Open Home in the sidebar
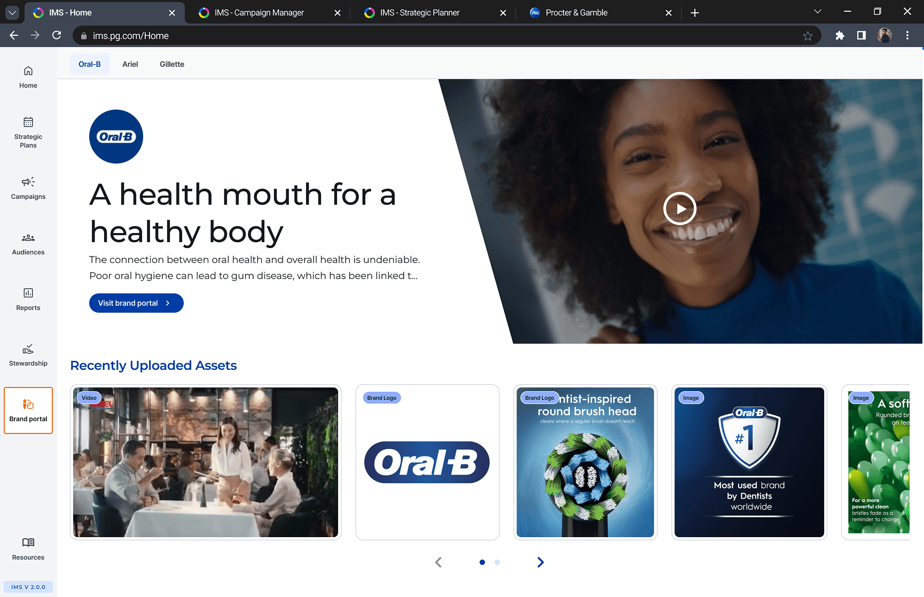This screenshot has width=924, height=597. click(28, 77)
